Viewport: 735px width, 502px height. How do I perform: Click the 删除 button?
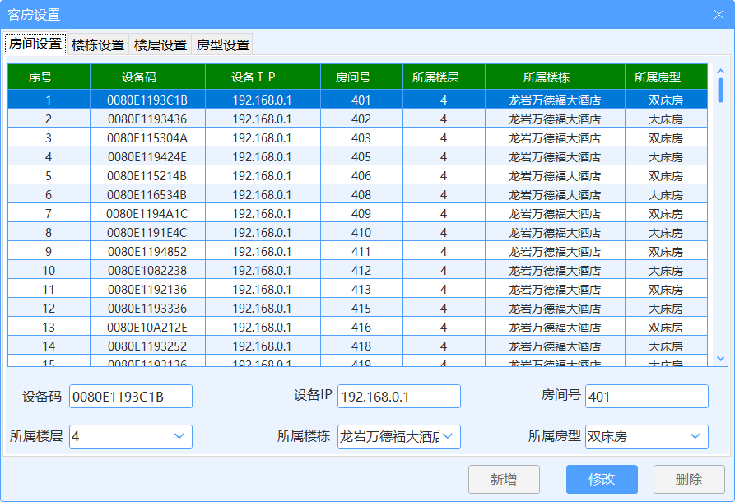pos(688,479)
